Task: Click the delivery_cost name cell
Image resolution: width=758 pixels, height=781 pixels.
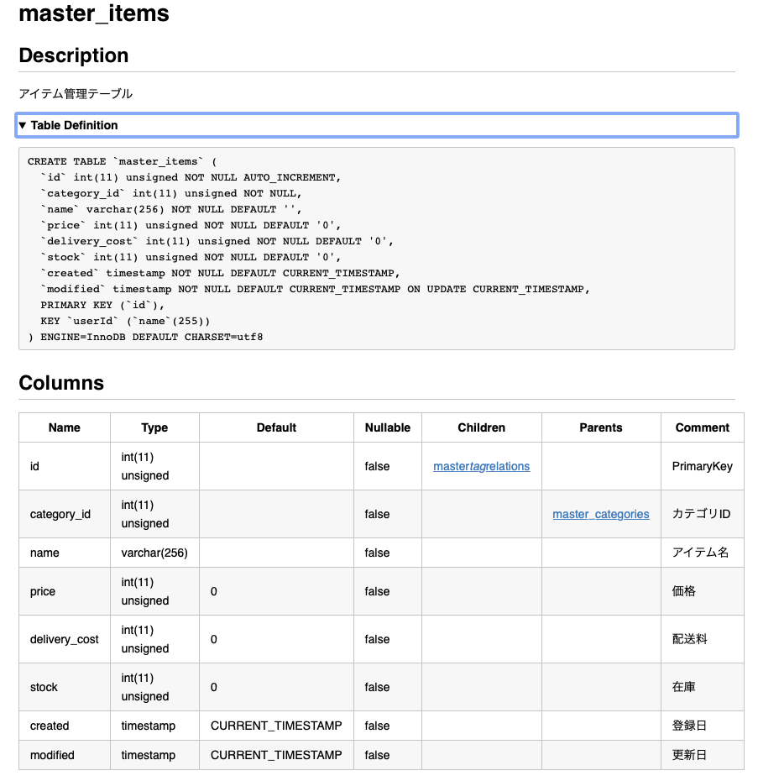Action: [65, 639]
